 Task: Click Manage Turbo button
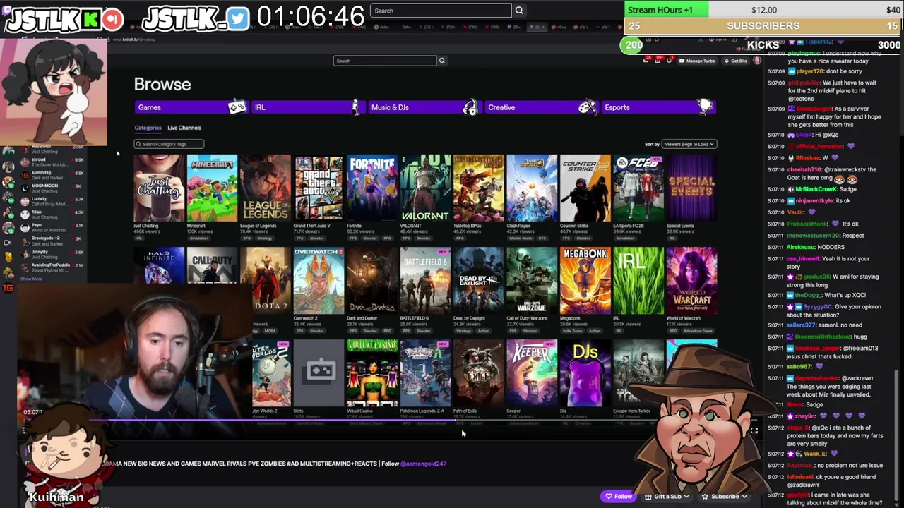click(697, 61)
